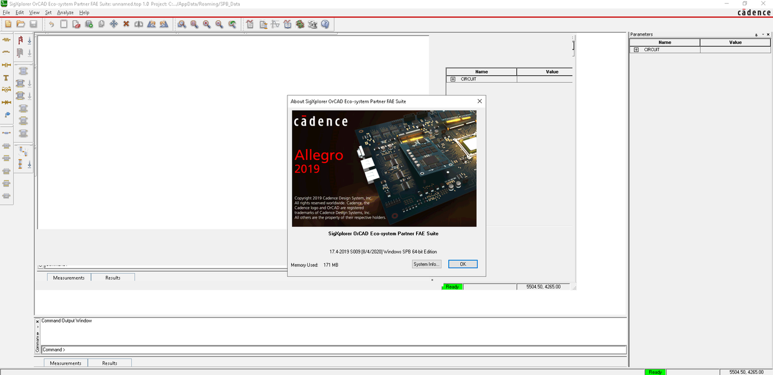Select the top inductor-like part icon

tap(7, 52)
